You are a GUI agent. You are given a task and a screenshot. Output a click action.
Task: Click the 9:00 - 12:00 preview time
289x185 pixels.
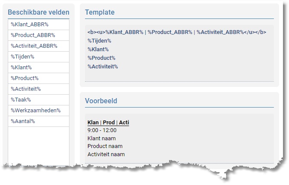(x=102, y=130)
